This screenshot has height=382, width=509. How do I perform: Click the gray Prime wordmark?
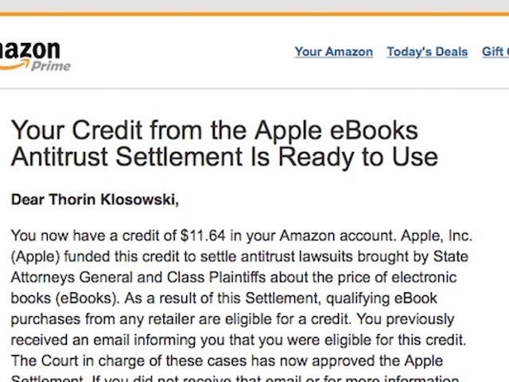point(51,66)
